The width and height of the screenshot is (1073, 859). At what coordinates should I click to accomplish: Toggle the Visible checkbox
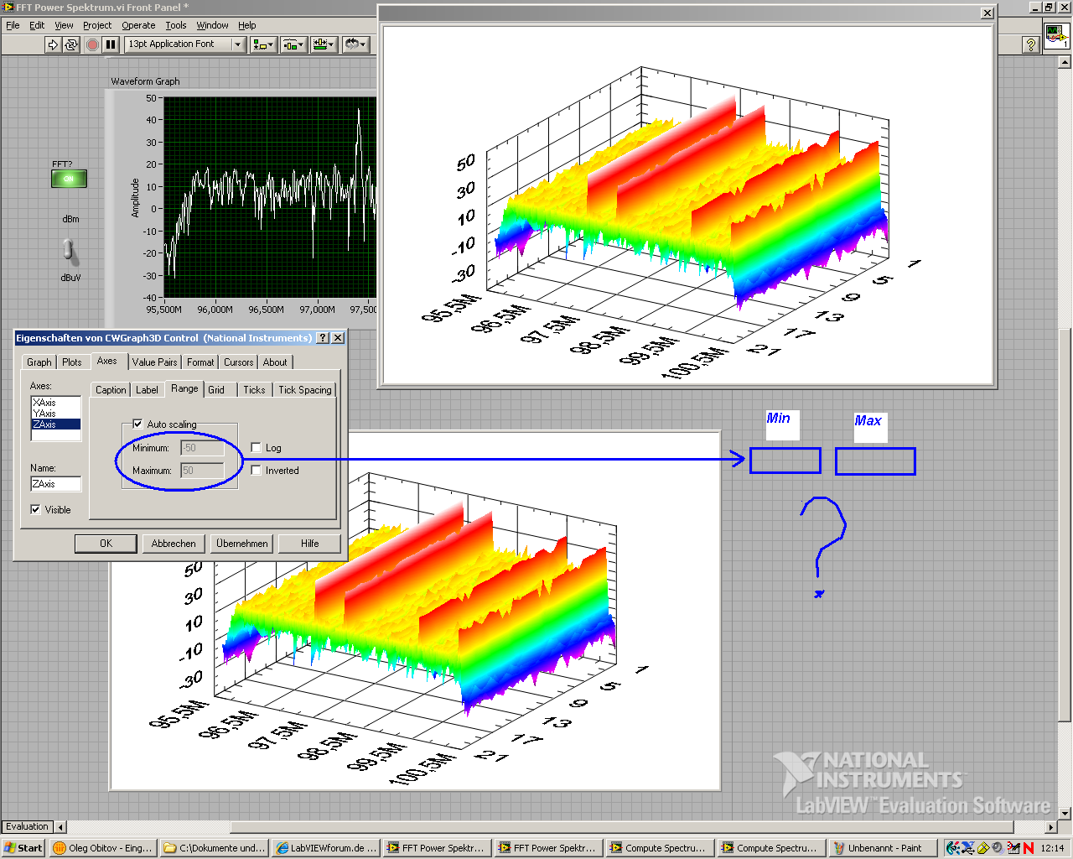coord(36,509)
